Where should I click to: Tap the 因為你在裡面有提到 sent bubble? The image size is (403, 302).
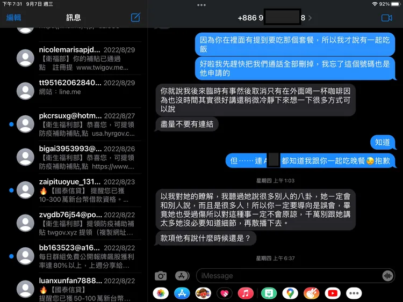coord(295,45)
